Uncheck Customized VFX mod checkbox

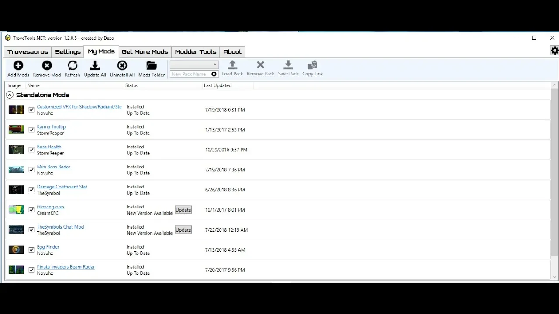(x=31, y=110)
